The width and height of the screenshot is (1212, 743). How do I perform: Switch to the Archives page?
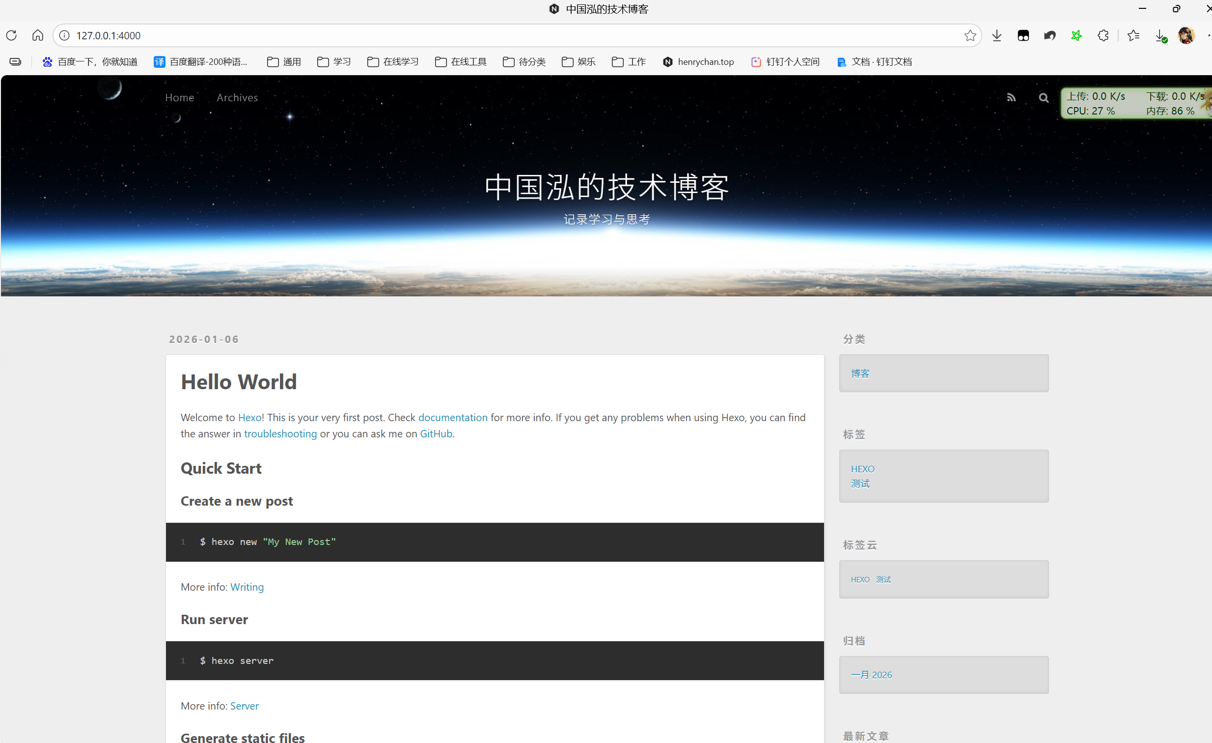pos(237,97)
